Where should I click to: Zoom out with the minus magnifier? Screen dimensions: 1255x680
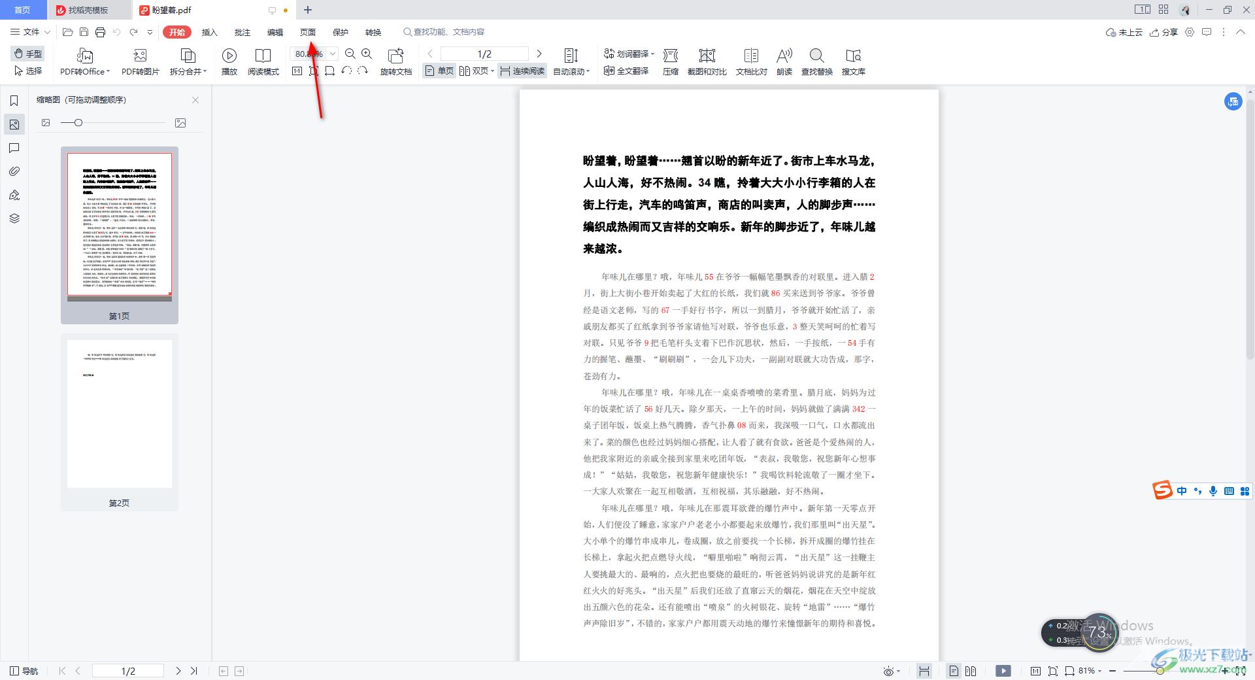pos(350,54)
